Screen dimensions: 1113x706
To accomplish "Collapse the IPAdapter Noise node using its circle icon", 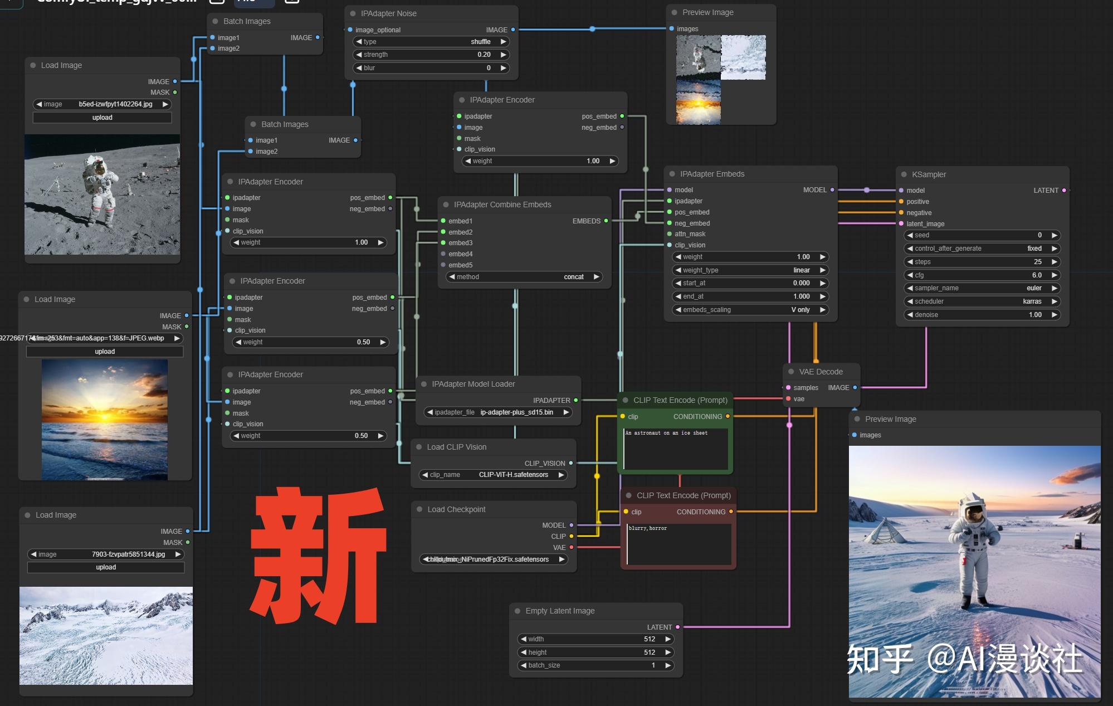I will pyautogui.click(x=353, y=13).
